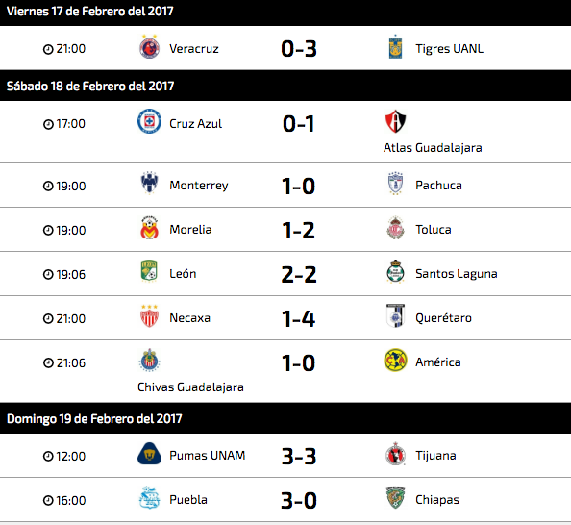Click the Monterrey club crest
Screen dimensions: 571x525
coord(149,183)
